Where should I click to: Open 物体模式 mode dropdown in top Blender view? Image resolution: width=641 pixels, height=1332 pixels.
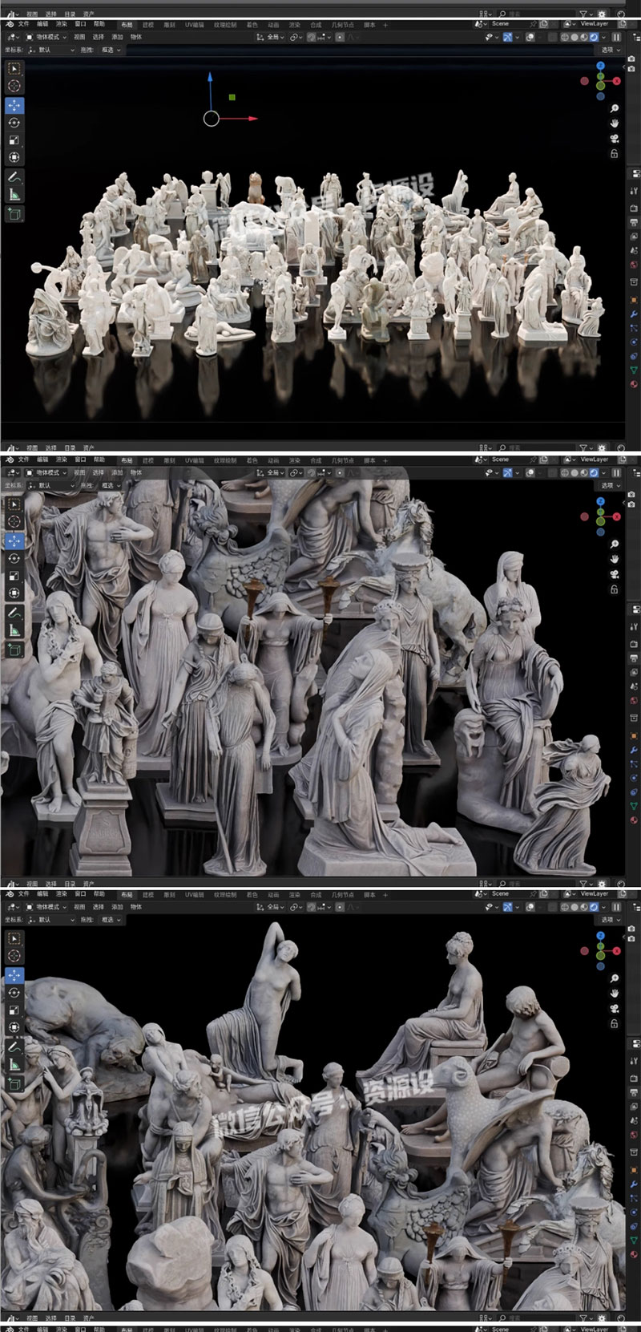(46, 37)
